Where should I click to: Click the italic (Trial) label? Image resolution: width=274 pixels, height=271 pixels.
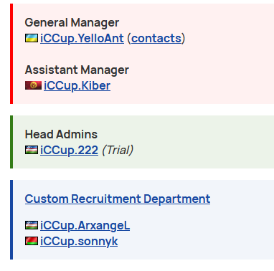click(118, 151)
